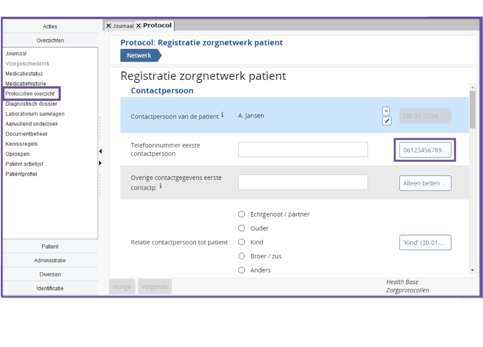483x347 pixels.
Task: Click the Telefoonnummer eerste contactpersoon field
Action: click(303, 149)
